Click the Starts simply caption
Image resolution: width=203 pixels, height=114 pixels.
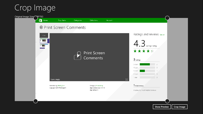point(55,80)
